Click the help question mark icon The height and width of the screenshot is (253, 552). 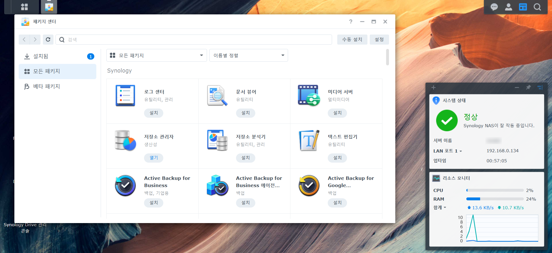(x=351, y=22)
